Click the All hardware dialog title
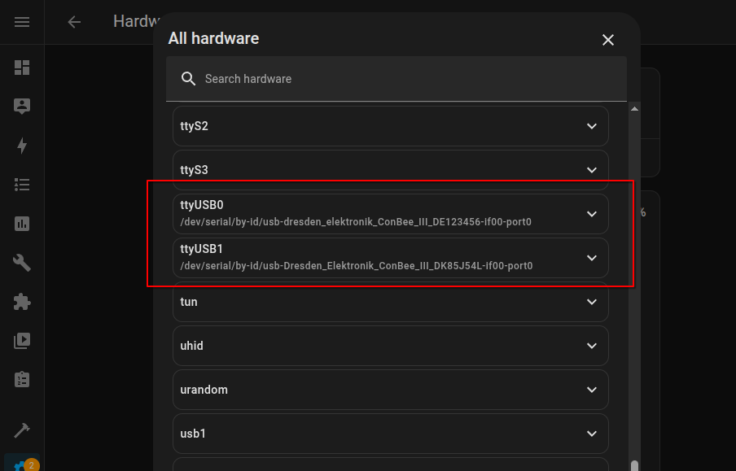Screen dimensions: 736x471 tap(213, 38)
